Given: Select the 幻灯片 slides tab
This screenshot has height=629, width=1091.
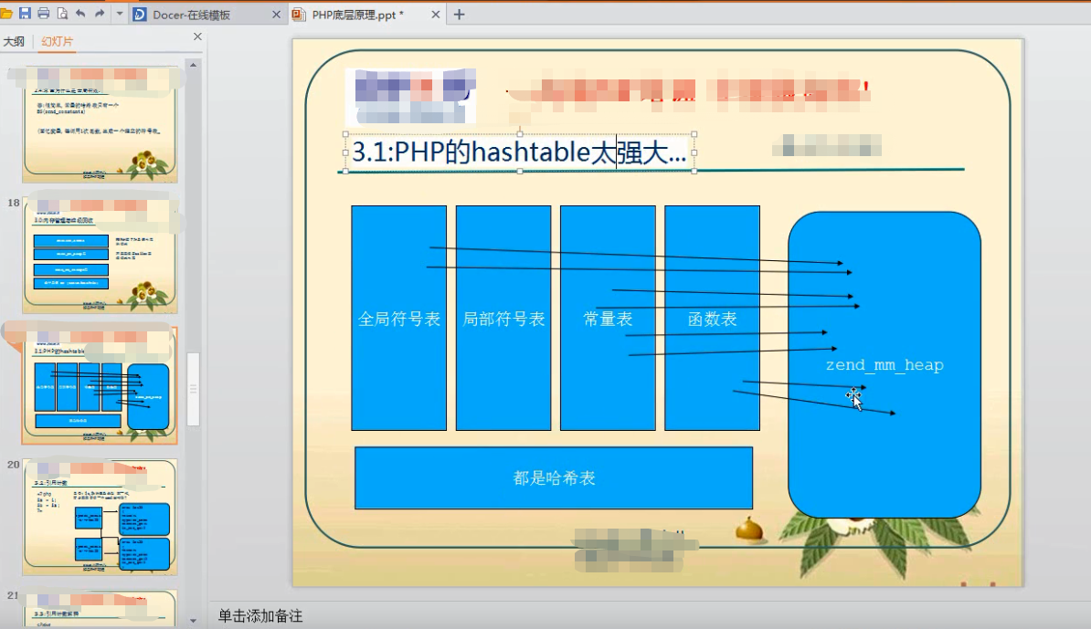Looking at the screenshot, I should (55, 41).
